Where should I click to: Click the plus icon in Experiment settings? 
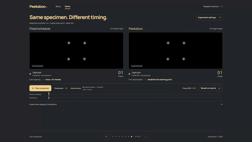point(220,17)
